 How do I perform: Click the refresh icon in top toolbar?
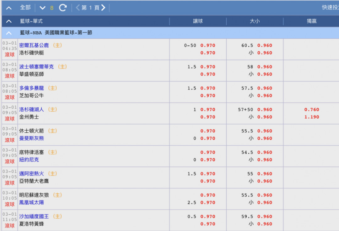pyautogui.click(x=63, y=8)
